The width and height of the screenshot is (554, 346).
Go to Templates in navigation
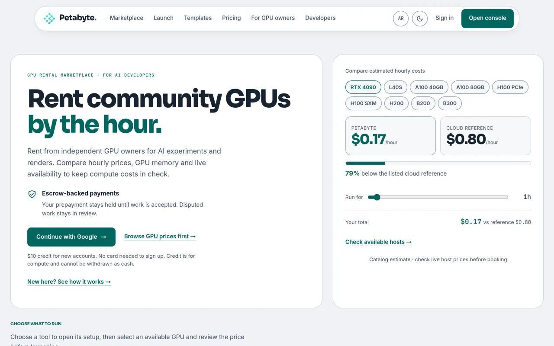tap(198, 18)
